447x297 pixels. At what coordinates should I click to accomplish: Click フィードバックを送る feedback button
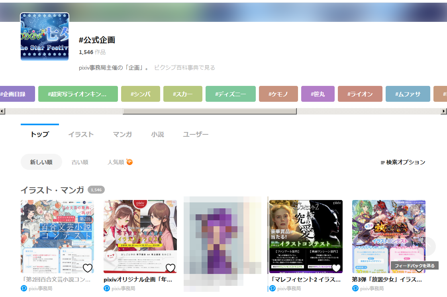coord(414,266)
